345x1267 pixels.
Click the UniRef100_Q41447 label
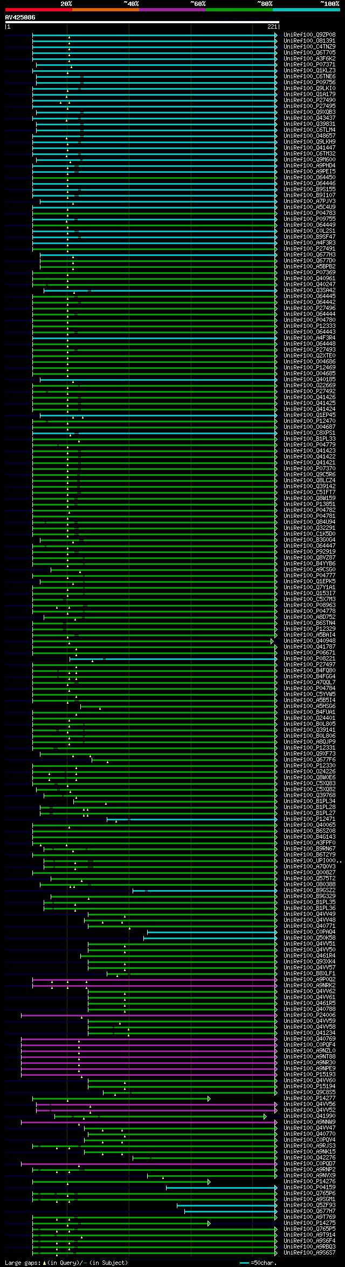[309, 147]
